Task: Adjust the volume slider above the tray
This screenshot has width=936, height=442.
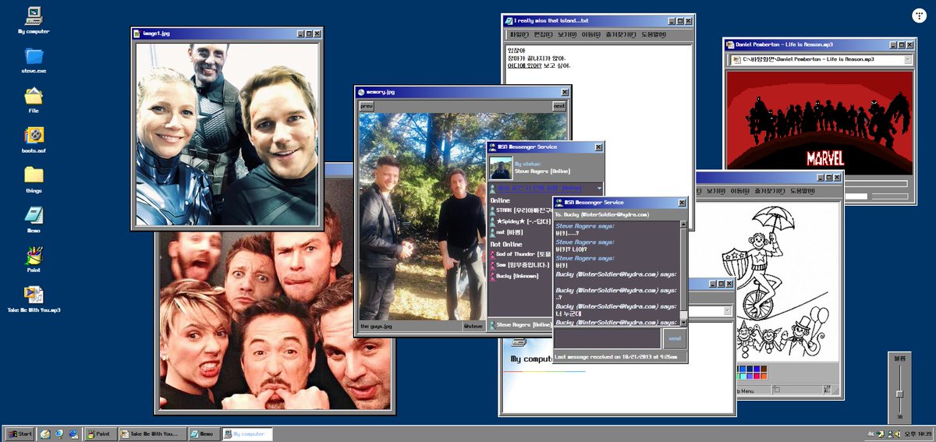Action: click(x=899, y=394)
